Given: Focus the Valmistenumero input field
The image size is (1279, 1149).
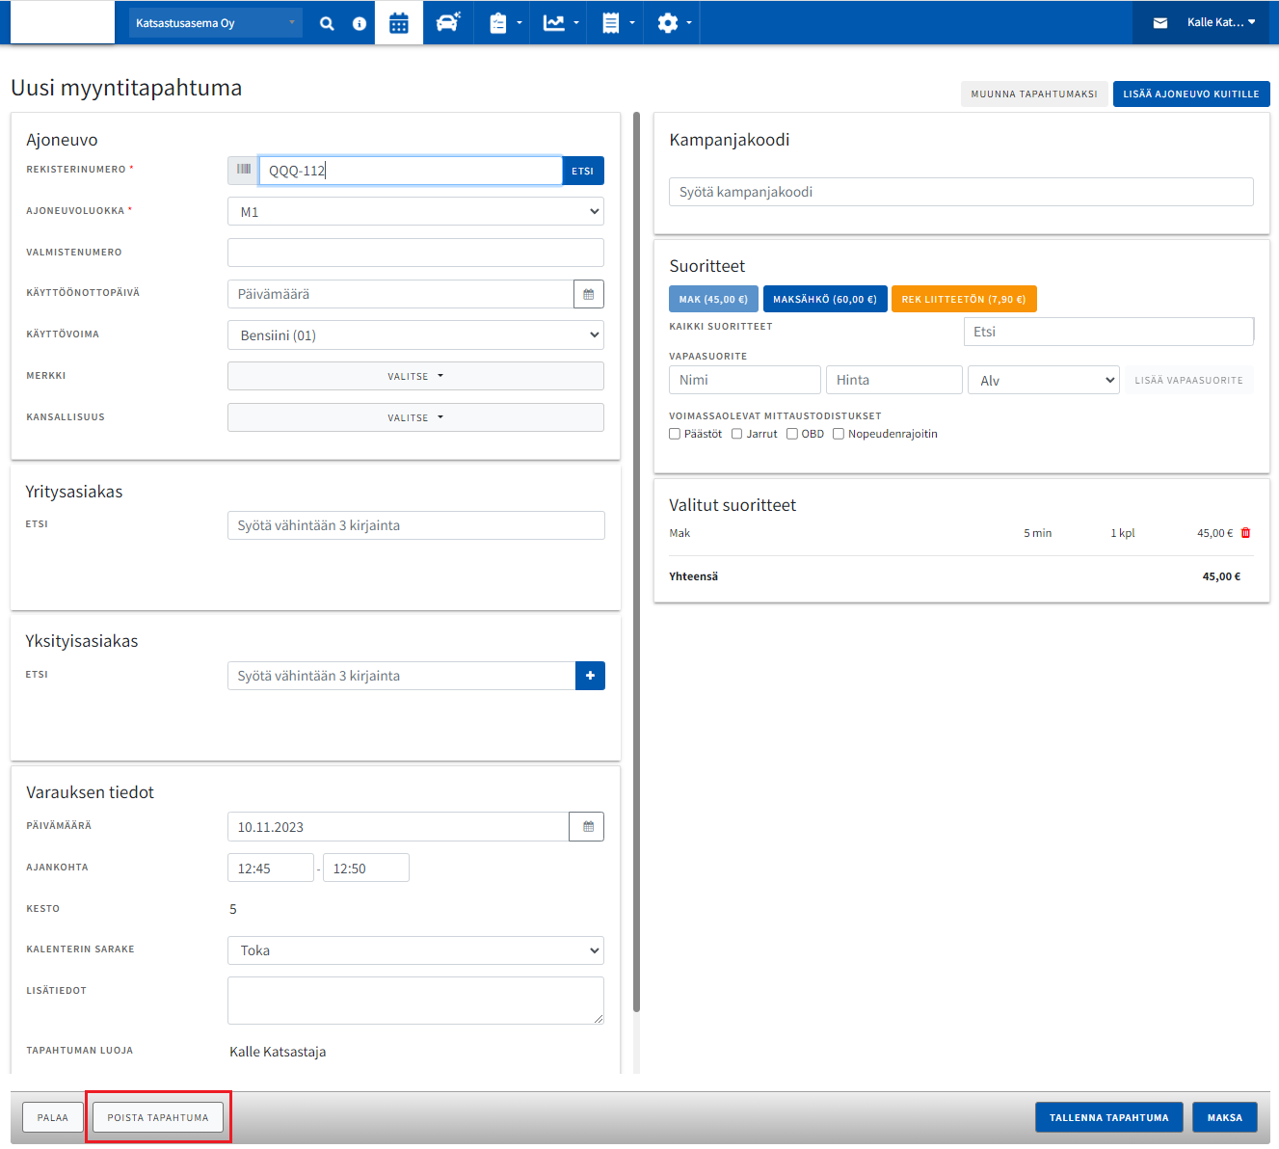Looking at the screenshot, I should tap(415, 253).
